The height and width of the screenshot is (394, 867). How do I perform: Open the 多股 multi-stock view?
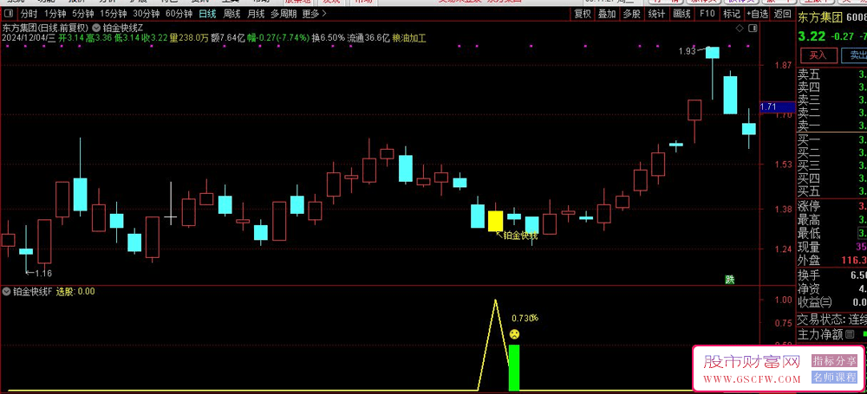(631, 14)
